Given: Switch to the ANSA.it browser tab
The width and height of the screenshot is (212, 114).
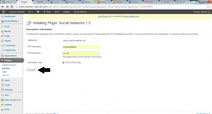Looking at the screenshot, I should [x=9, y=2].
